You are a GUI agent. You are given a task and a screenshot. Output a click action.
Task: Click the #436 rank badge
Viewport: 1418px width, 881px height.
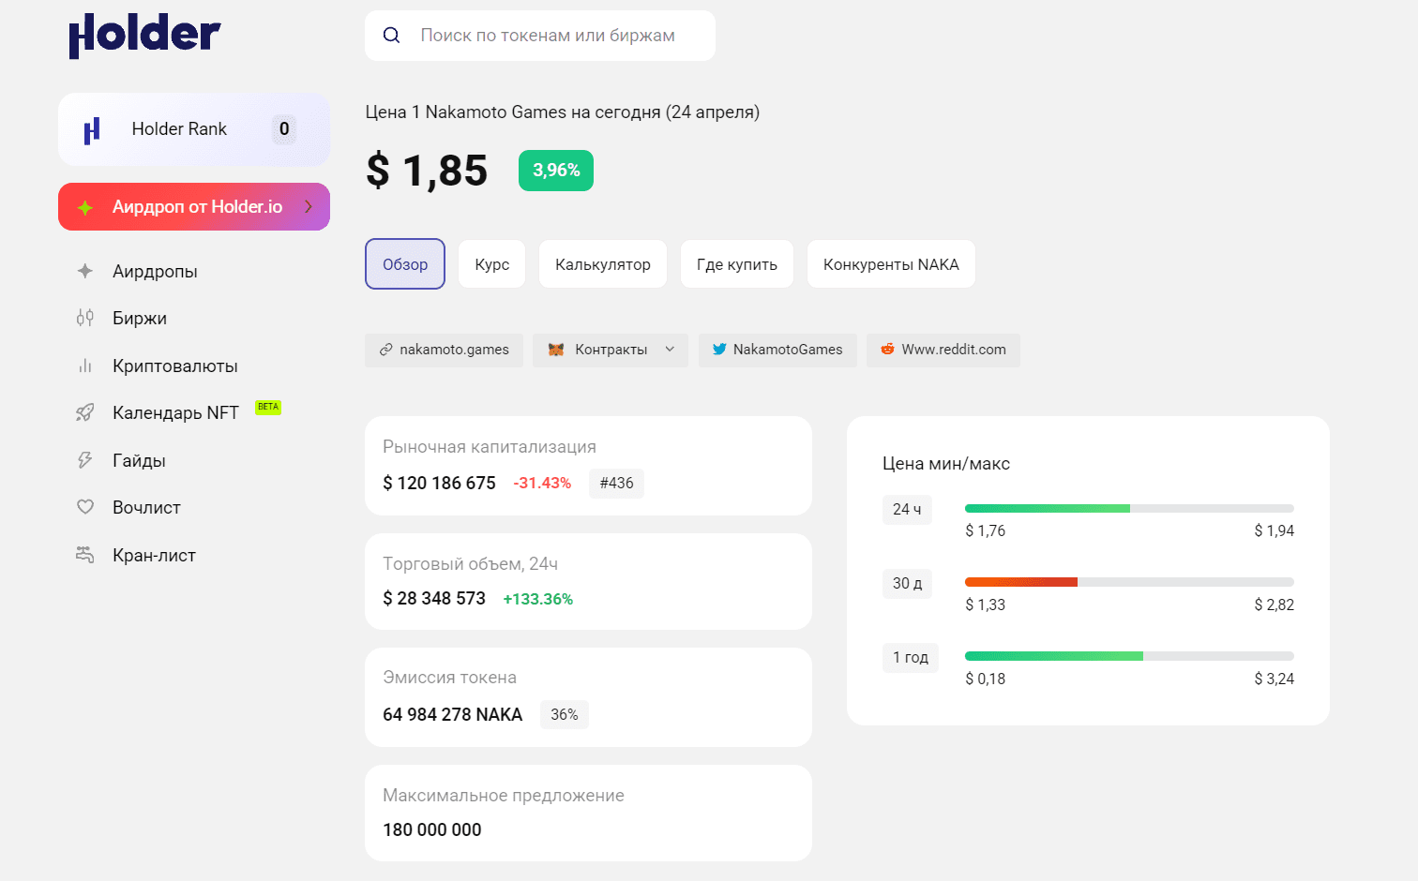[x=616, y=483]
